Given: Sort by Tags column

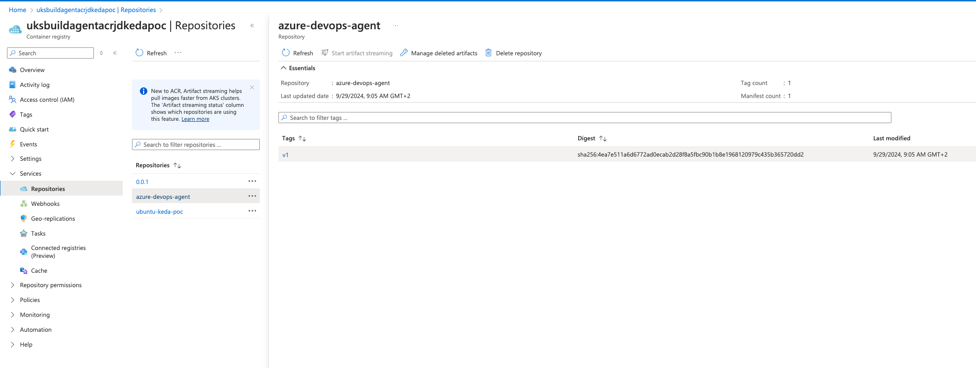Looking at the screenshot, I should [302, 138].
